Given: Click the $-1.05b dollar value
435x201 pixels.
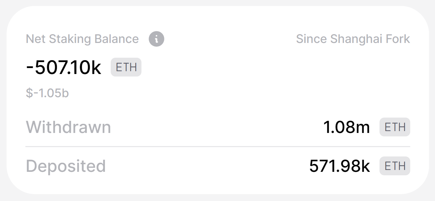Looking at the screenshot, I should (47, 93).
